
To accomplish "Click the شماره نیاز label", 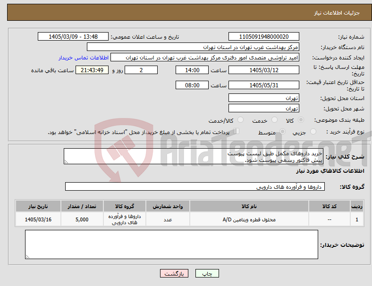I will [x=351, y=37].
